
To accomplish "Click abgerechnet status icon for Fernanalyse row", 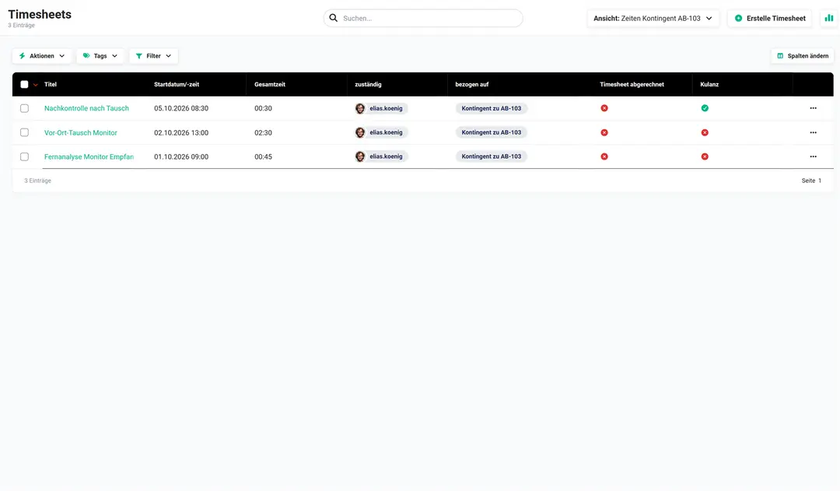I will click(x=604, y=156).
